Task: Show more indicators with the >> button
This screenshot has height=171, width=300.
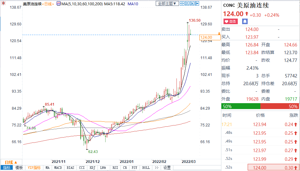Action: (x=157, y=168)
